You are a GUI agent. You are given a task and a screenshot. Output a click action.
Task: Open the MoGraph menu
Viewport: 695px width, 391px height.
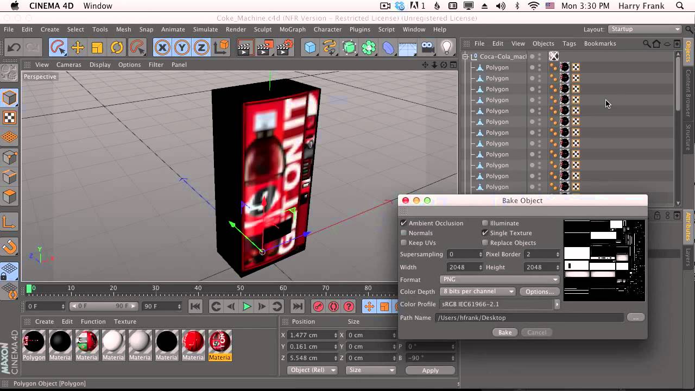tap(293, 29)
